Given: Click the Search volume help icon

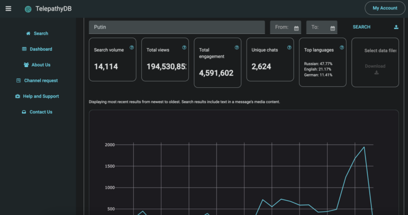Looking at the screenshot, I should pyautogui.click(x=132, y=48).
